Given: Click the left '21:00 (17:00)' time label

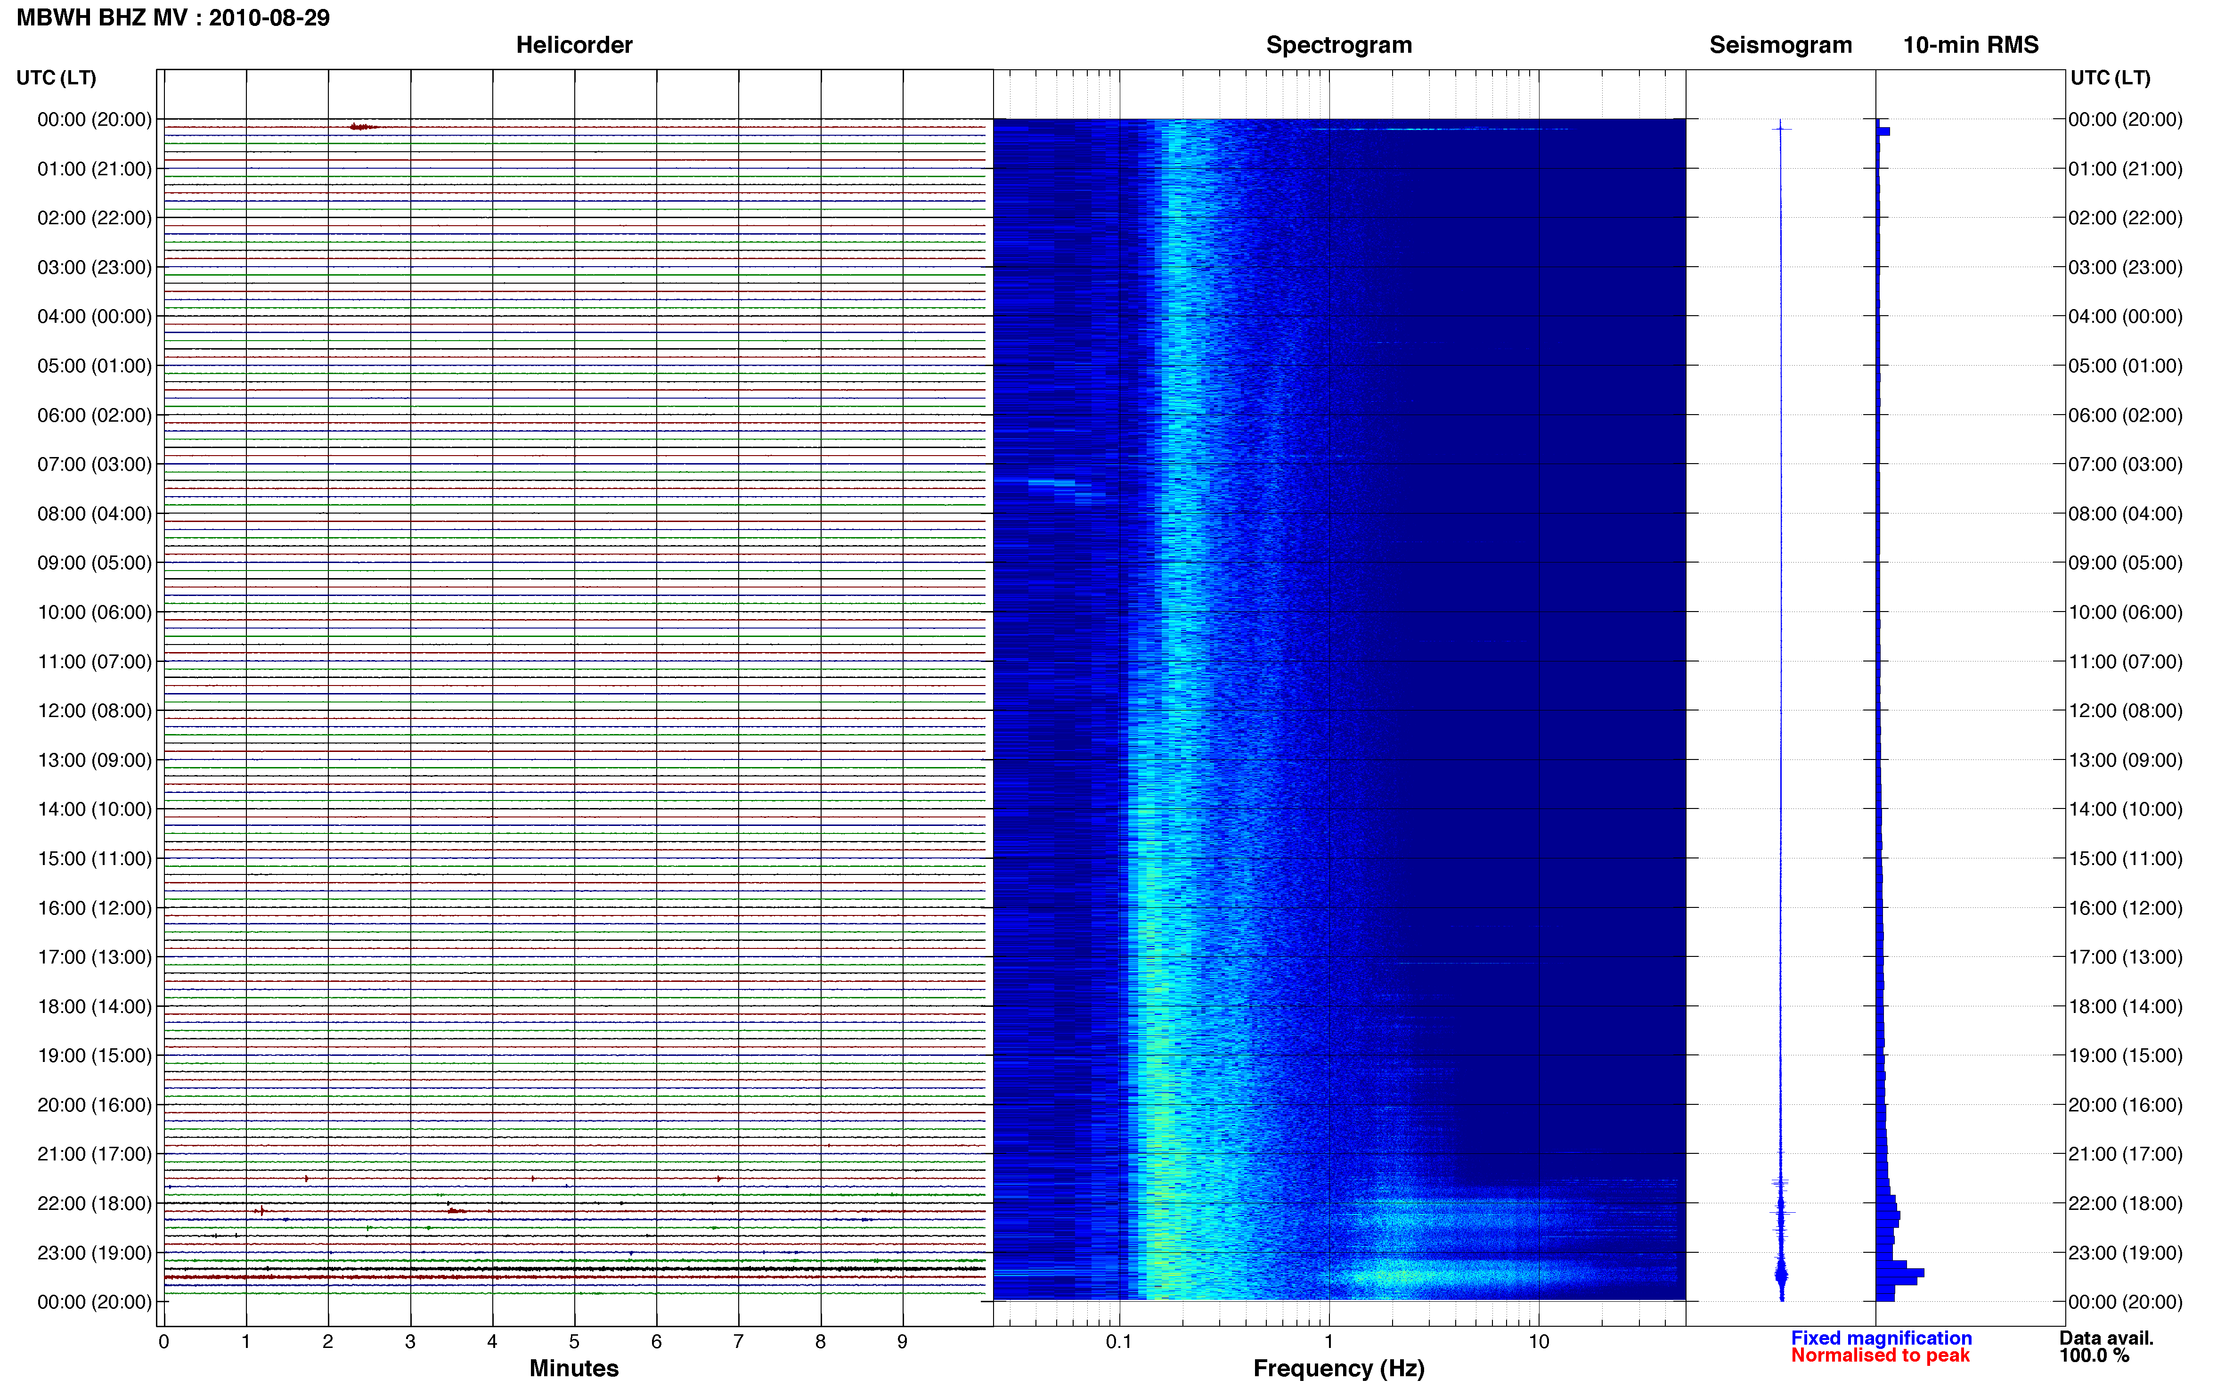Looking at the screenshot, I should coord(94,1154).
